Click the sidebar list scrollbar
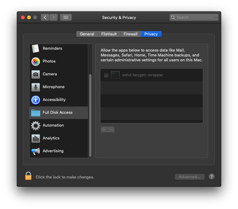This screenshot has width=238, height=209. [90, 116]
